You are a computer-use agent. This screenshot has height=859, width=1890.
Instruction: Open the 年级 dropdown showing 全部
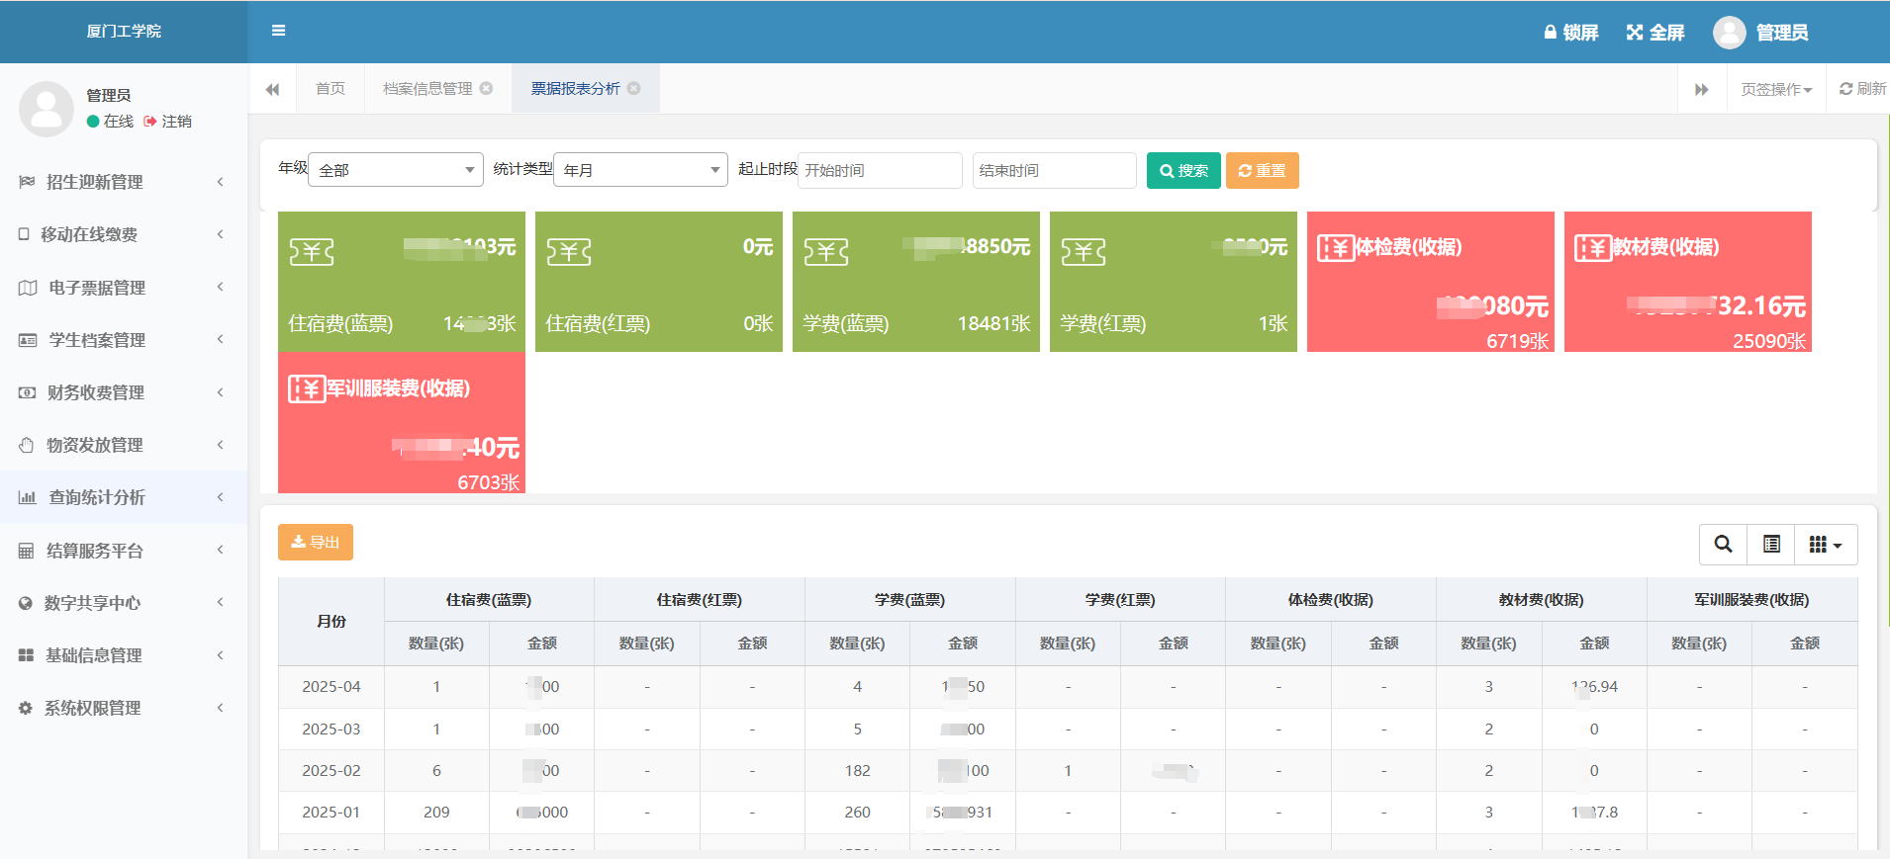coord(396,170)
